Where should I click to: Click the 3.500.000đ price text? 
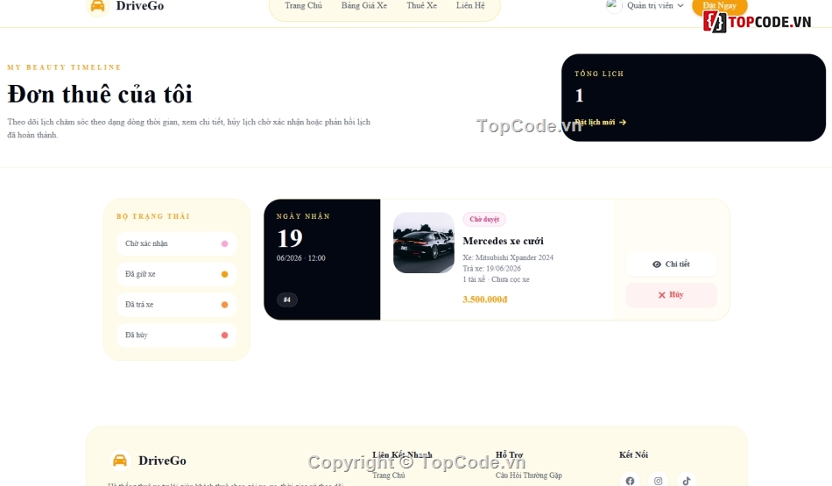485,299
